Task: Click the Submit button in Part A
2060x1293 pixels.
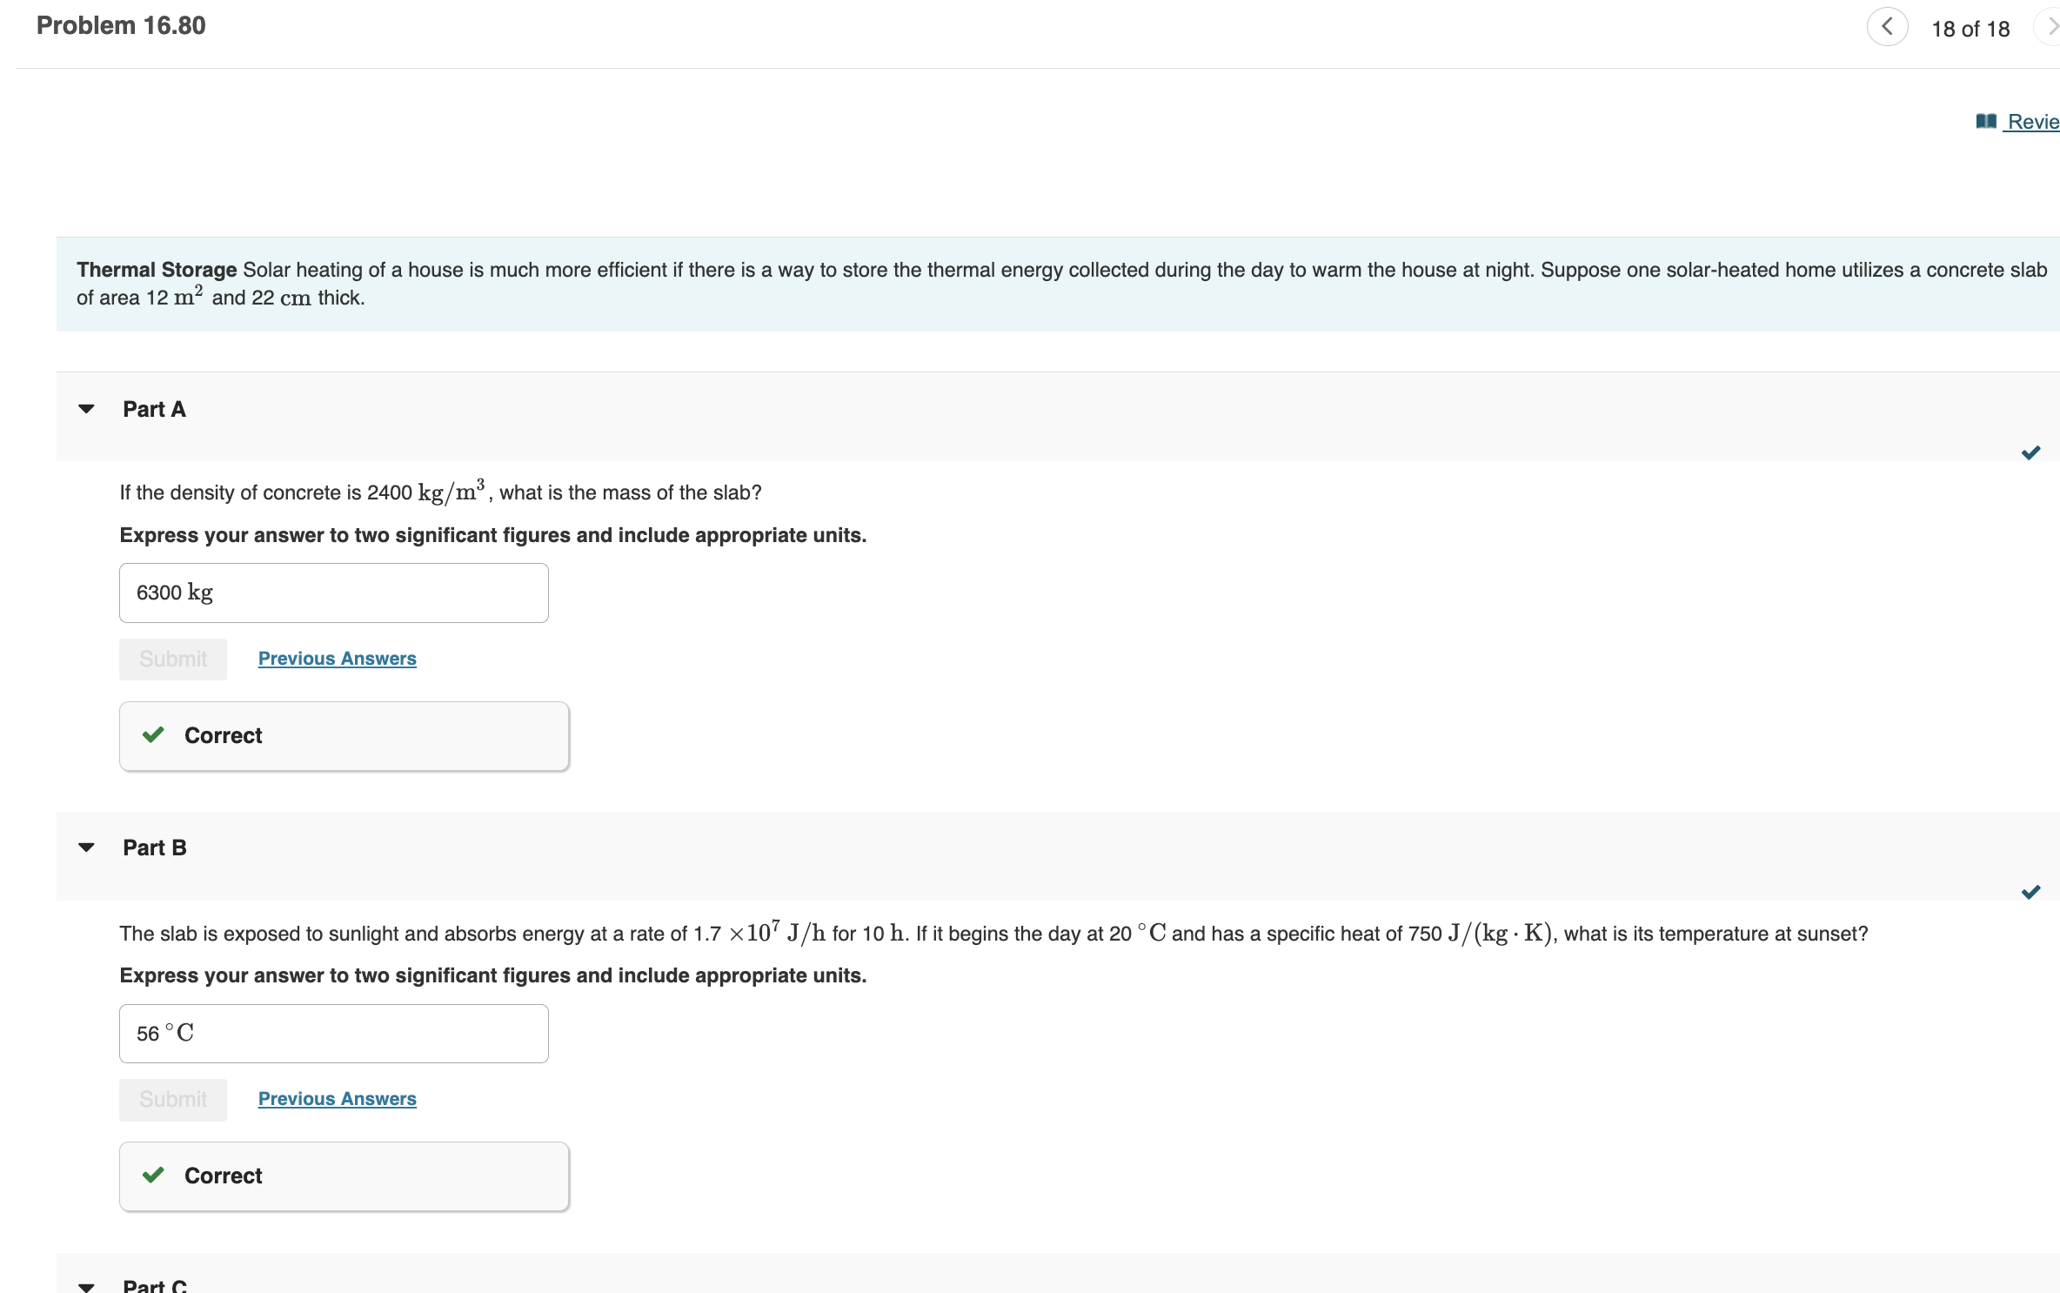Action: click(x=168, y=655)
